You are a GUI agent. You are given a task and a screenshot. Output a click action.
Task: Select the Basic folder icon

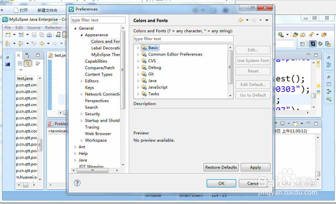(x=144, y=48)
